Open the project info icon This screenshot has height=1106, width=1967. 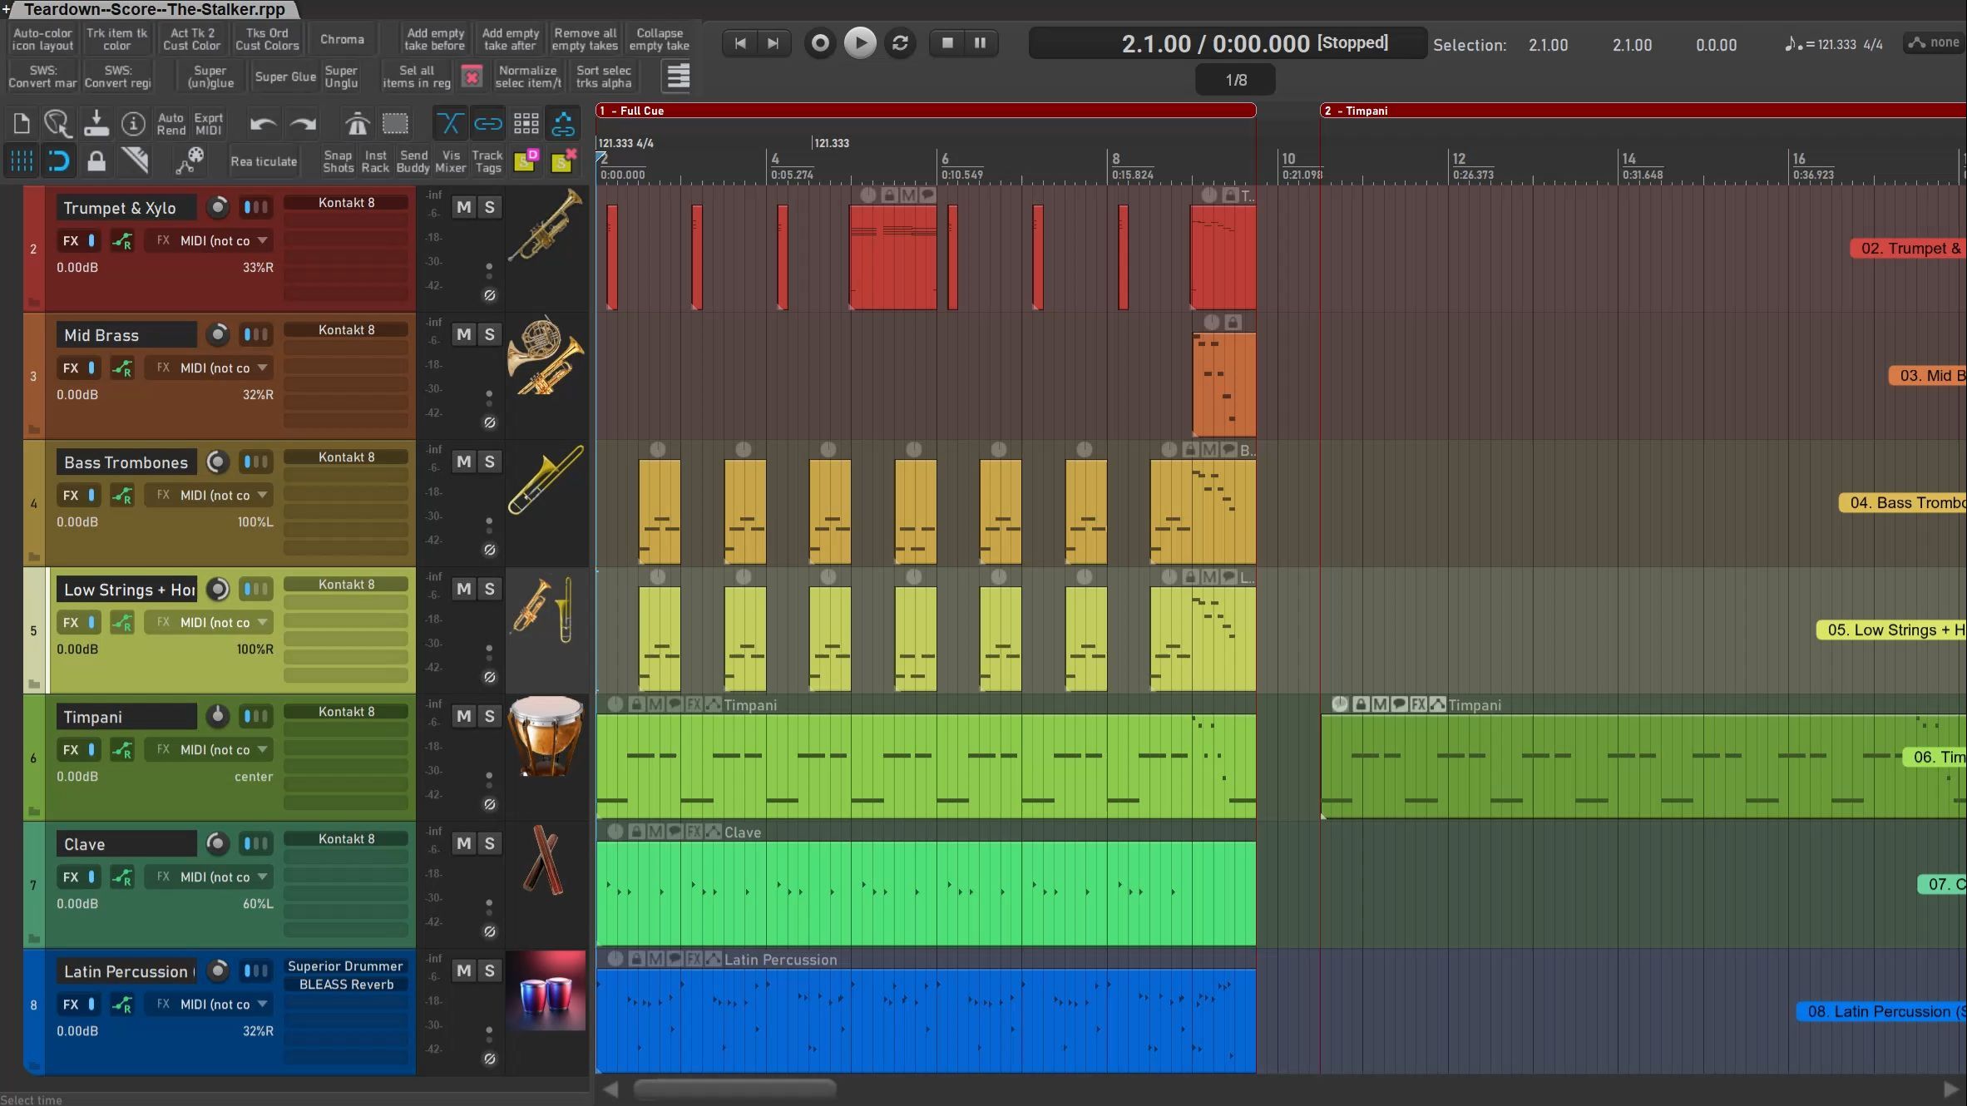[133, 125]
